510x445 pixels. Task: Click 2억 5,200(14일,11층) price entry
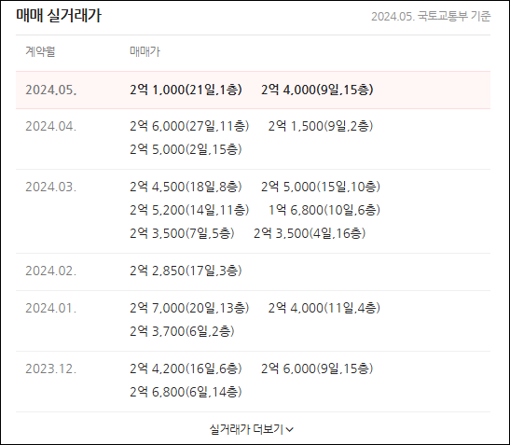tap(189, 210)
